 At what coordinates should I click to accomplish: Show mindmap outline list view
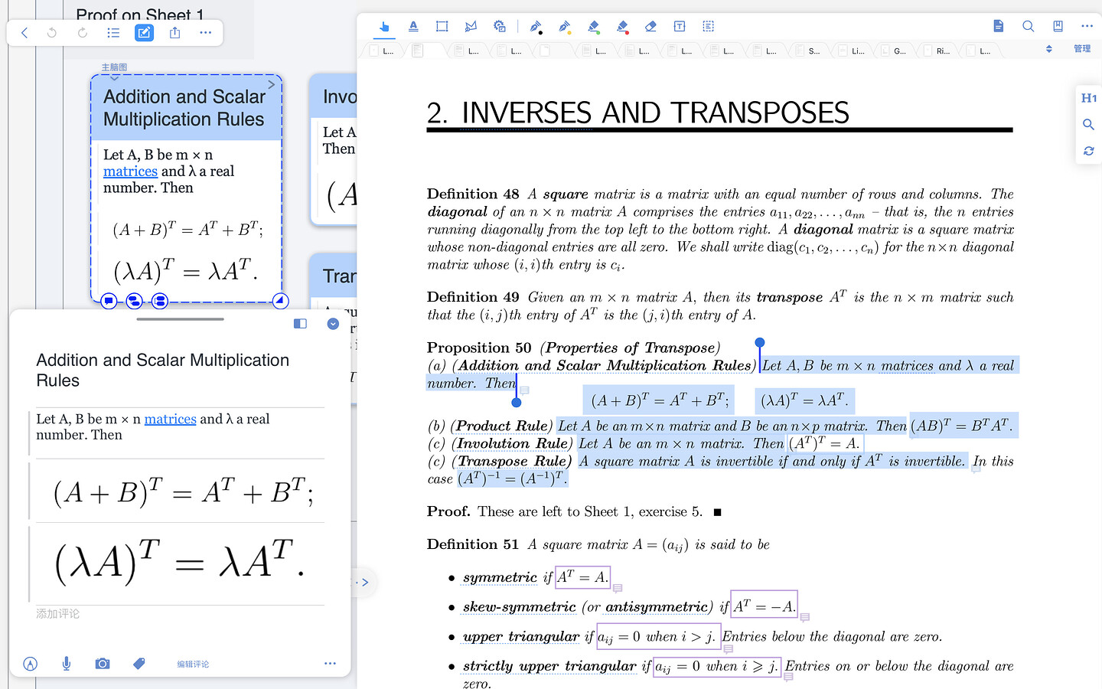pyautogui.click(x=113, y=33)
